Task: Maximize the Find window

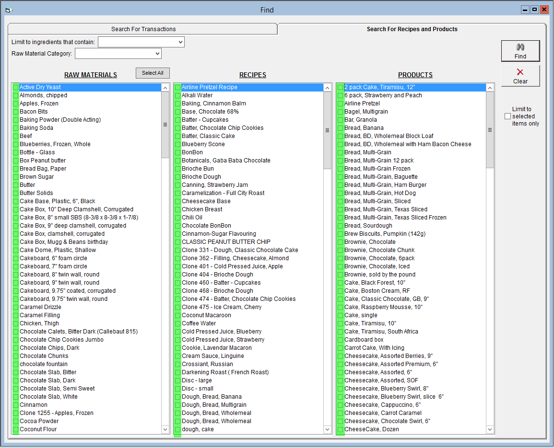Action: [x=534, y=10]
